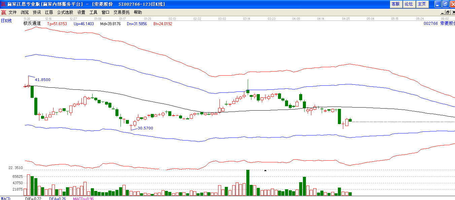The image size is (455, 200).
Task: Click the 21875 volume axis label
Action: (17, 189)
